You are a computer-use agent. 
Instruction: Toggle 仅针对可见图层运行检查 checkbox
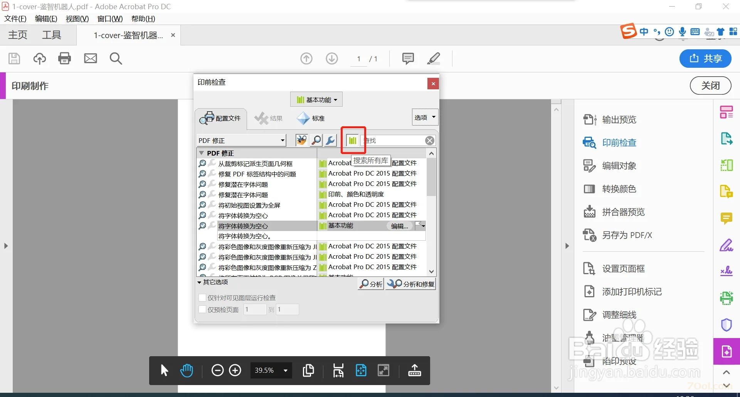click(202, 298)
